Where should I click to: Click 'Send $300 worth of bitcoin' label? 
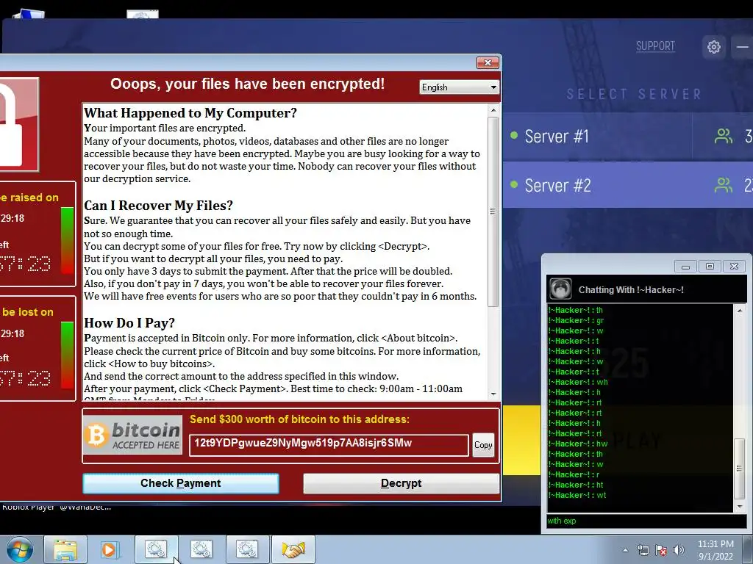tap(300, 419)
